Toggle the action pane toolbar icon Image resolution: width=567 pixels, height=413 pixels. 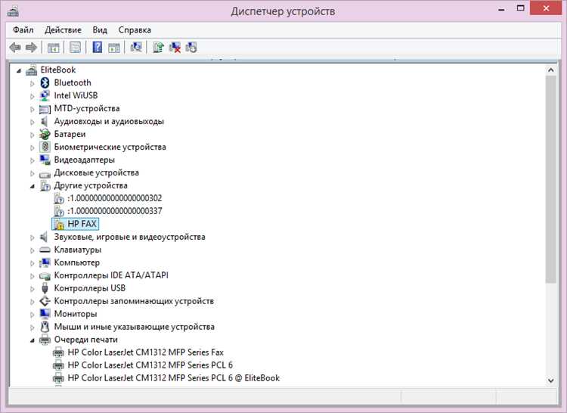[114, 48]
